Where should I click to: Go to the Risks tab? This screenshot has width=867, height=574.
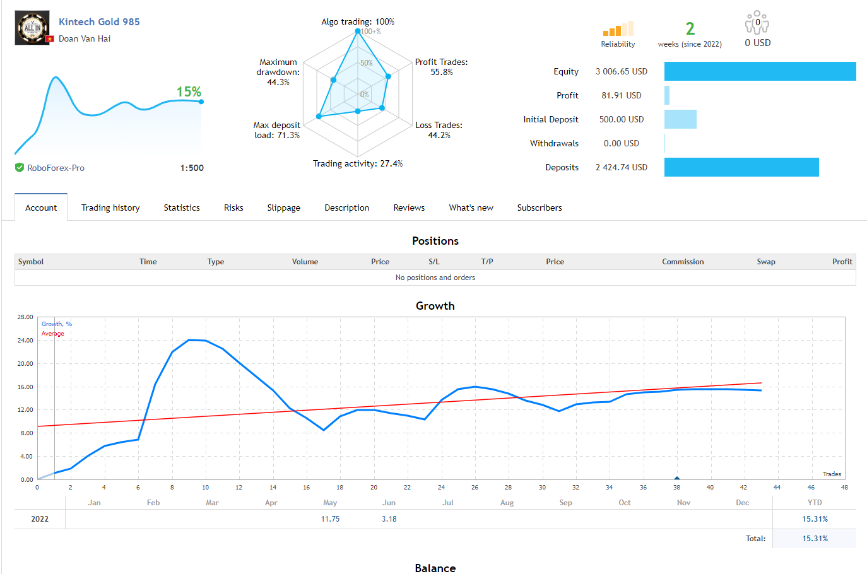[233, 208]
